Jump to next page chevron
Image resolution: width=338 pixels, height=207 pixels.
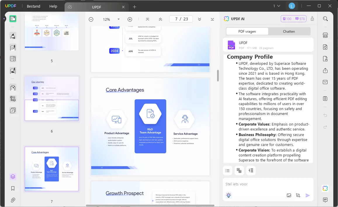200,19
